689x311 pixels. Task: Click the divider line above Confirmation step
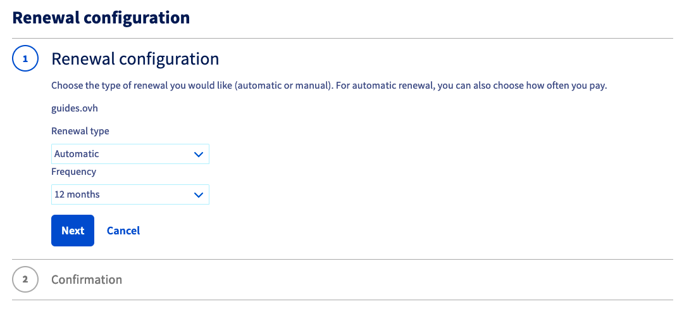coord(342,259)
